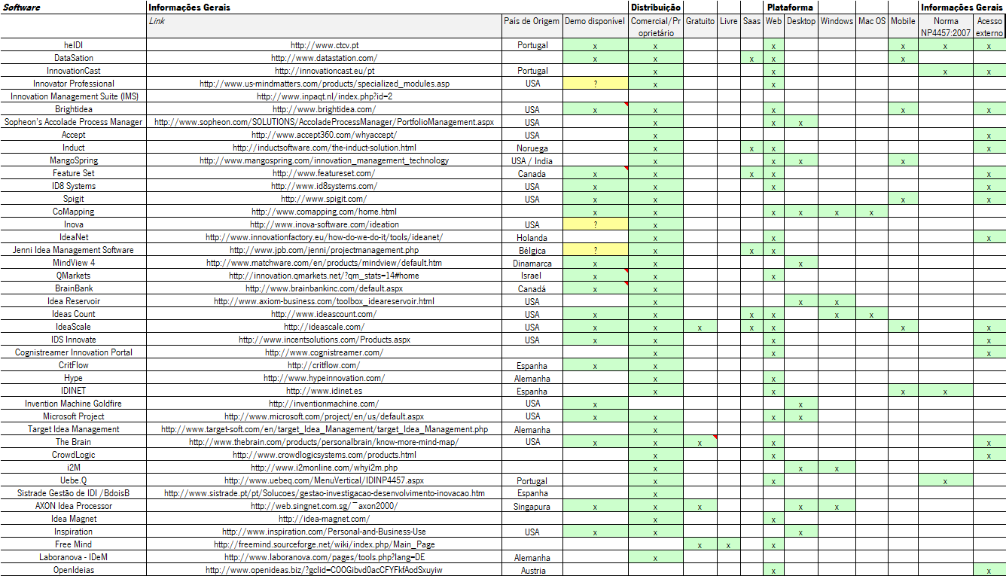Open the http://www.accept360.com/whyaccept/ link
Viewport: 1006px width, 576px height.
pyautogui.click(x=325, y=135)
